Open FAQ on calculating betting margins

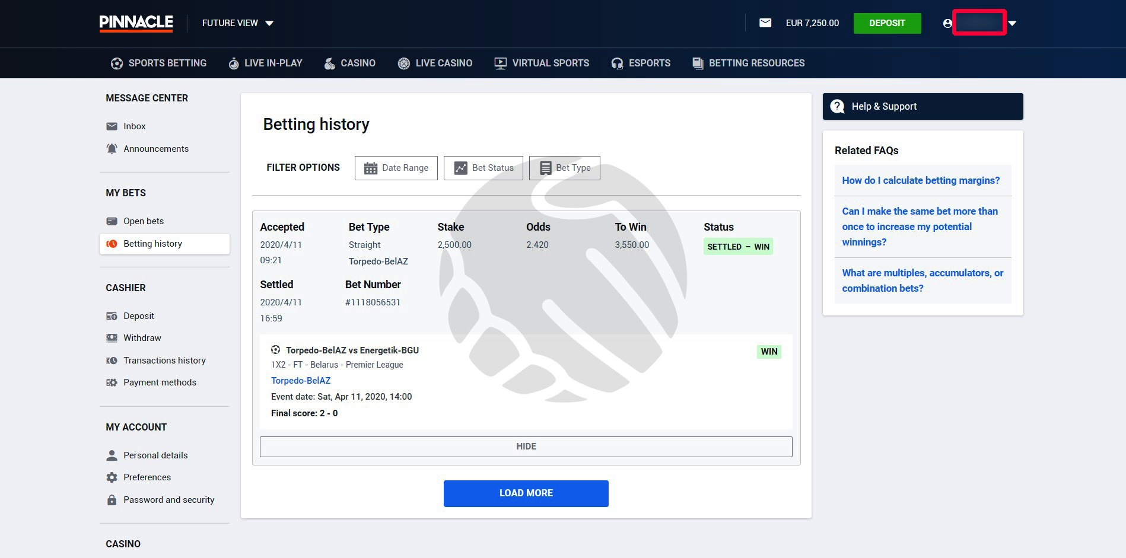tap(921, 180)
